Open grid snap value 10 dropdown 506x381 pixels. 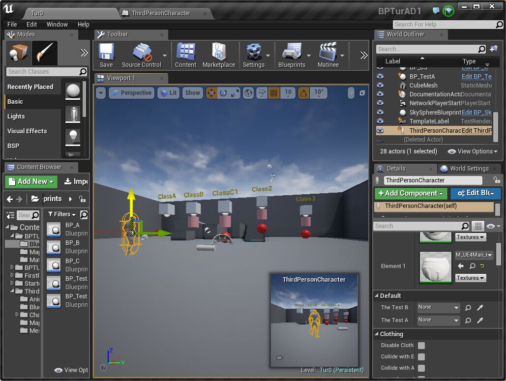288,93
